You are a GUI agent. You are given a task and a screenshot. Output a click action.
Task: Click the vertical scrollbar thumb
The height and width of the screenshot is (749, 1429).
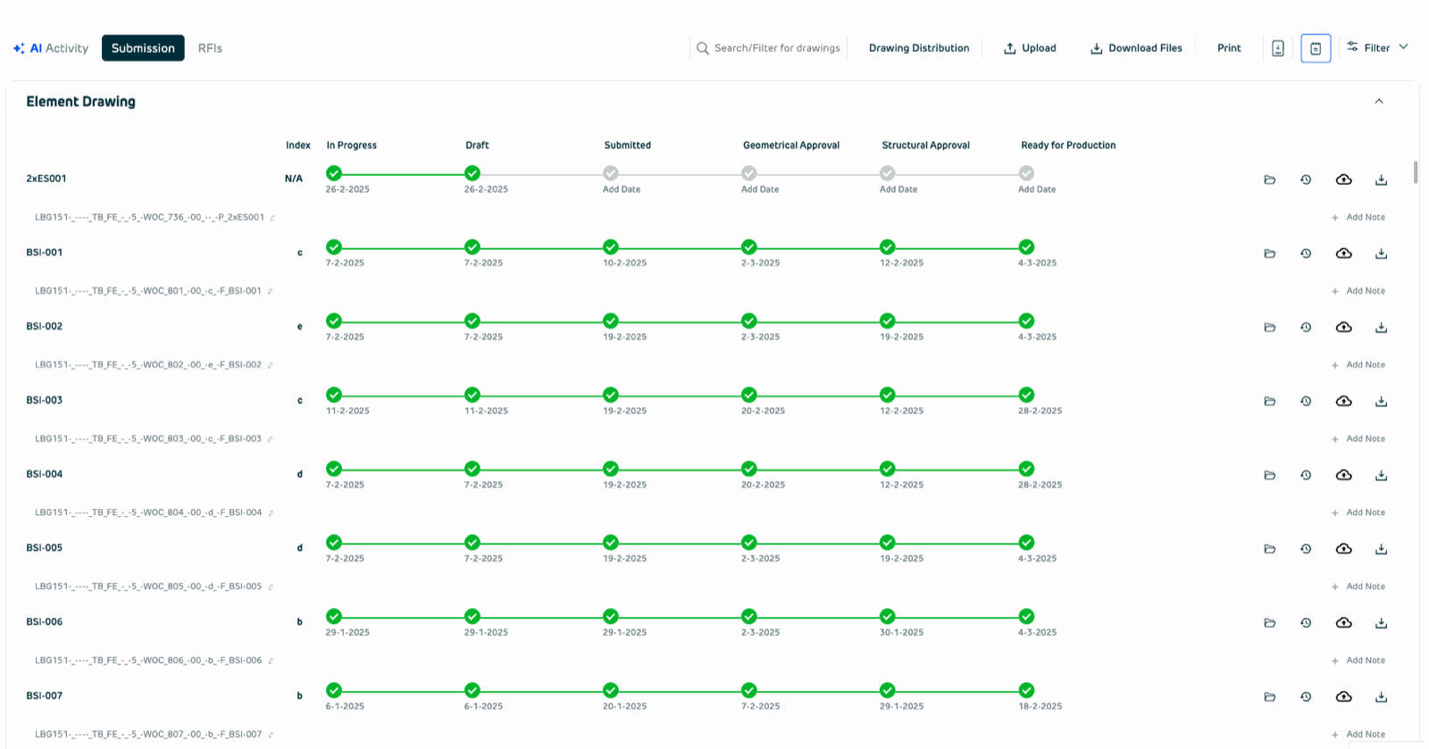(x=1416, y=171)
